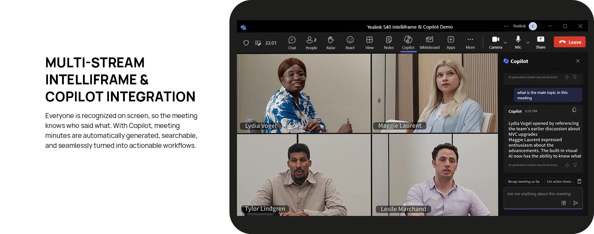Open the Whiteboard tool
This screenshot has width=594, height=234.
(429, 43)
